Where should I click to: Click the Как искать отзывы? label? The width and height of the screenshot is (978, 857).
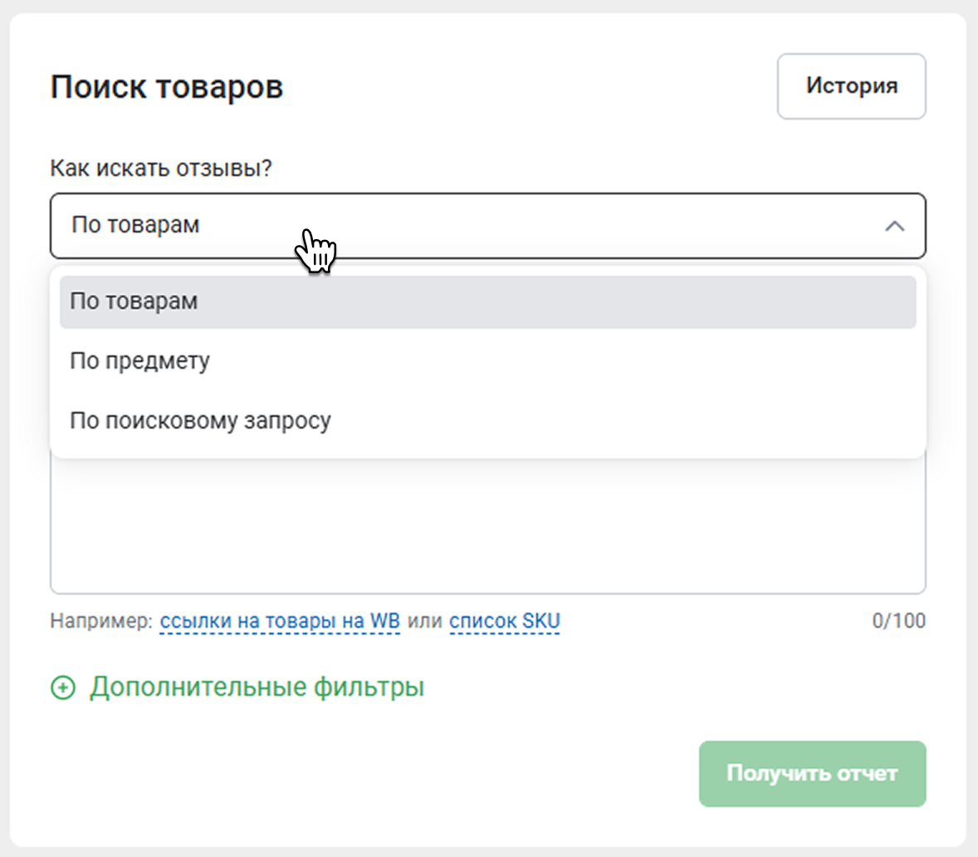click(x=161, y=169)
